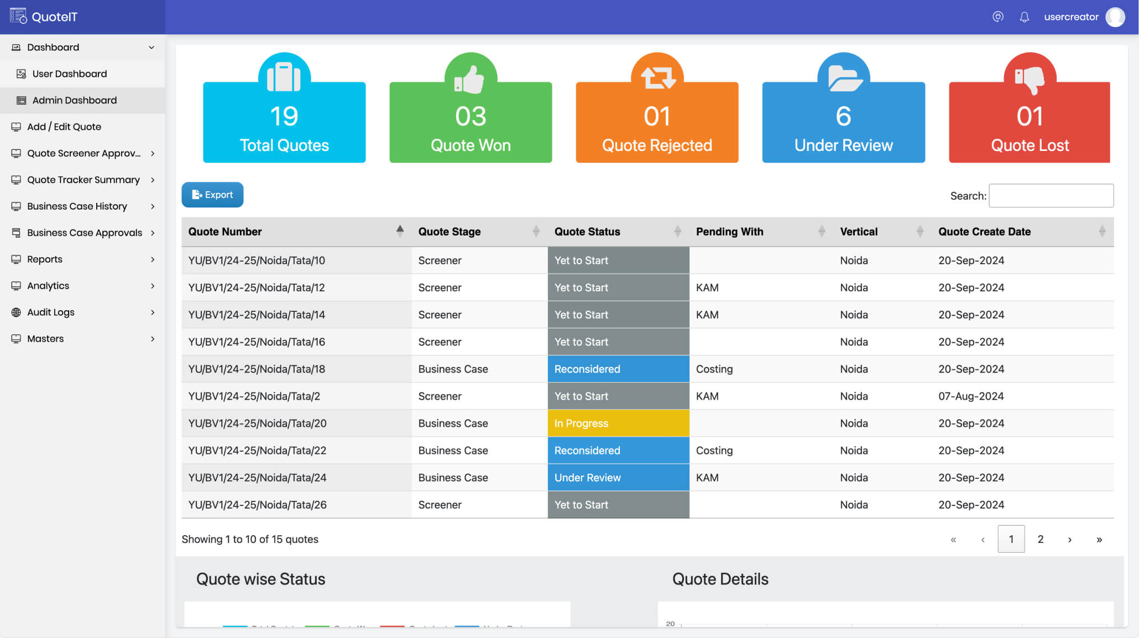This screenshot has height=638, width=1139.
Task: Toggle Quote Number column sort order
Action: click(400, 231)
